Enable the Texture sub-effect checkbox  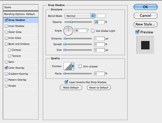(9, 56)
